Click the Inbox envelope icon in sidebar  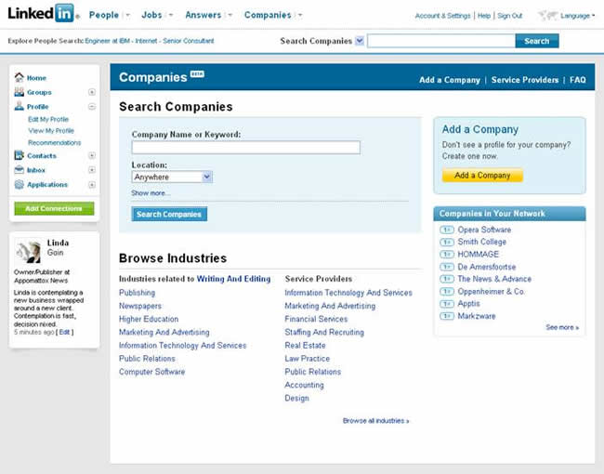pyautogui.click(x=20, y=169)
